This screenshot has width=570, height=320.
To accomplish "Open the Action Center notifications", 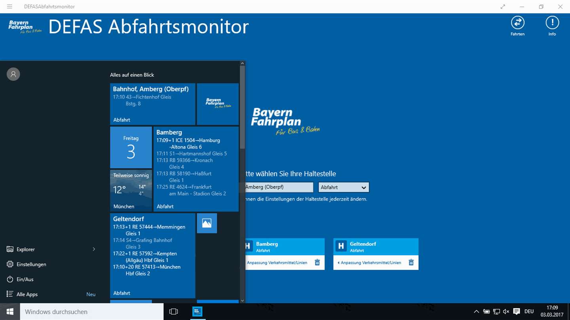I will 516,312.
